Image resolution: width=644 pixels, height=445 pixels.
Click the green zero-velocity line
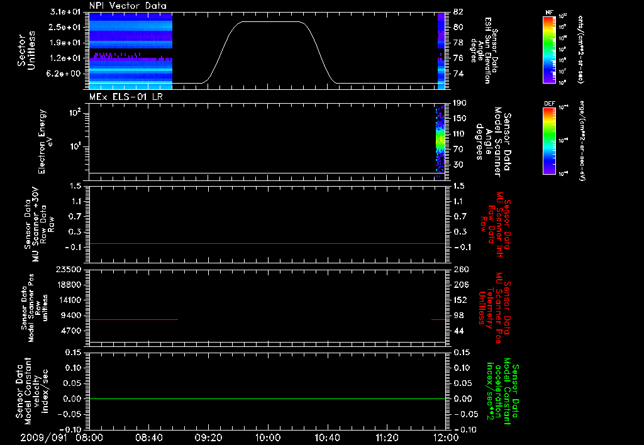click(267, 398)
